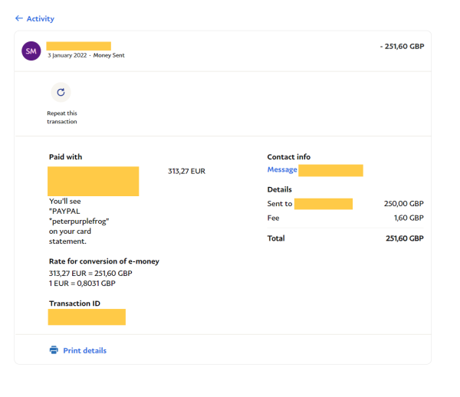Click the back arrow next to Activity

tap(19, 18)
